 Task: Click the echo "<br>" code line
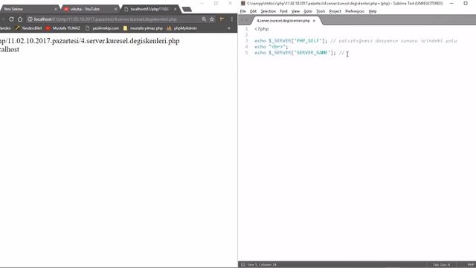(x=271, y=47)
